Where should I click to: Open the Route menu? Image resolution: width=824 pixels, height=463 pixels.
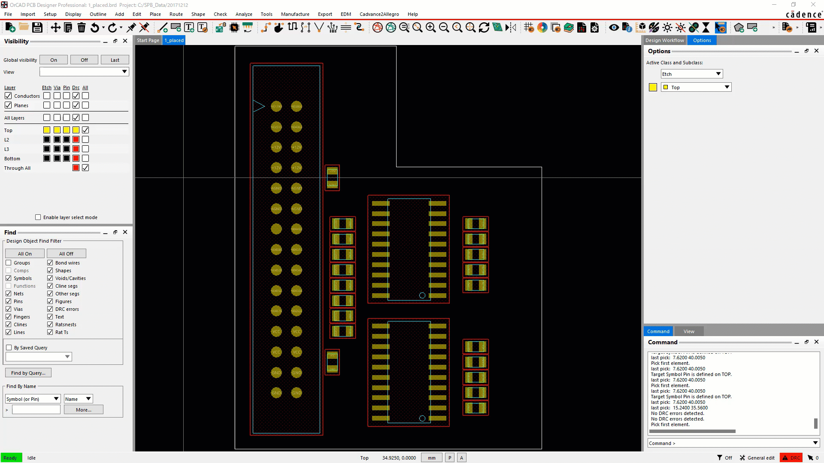click(x=176, y=14)
